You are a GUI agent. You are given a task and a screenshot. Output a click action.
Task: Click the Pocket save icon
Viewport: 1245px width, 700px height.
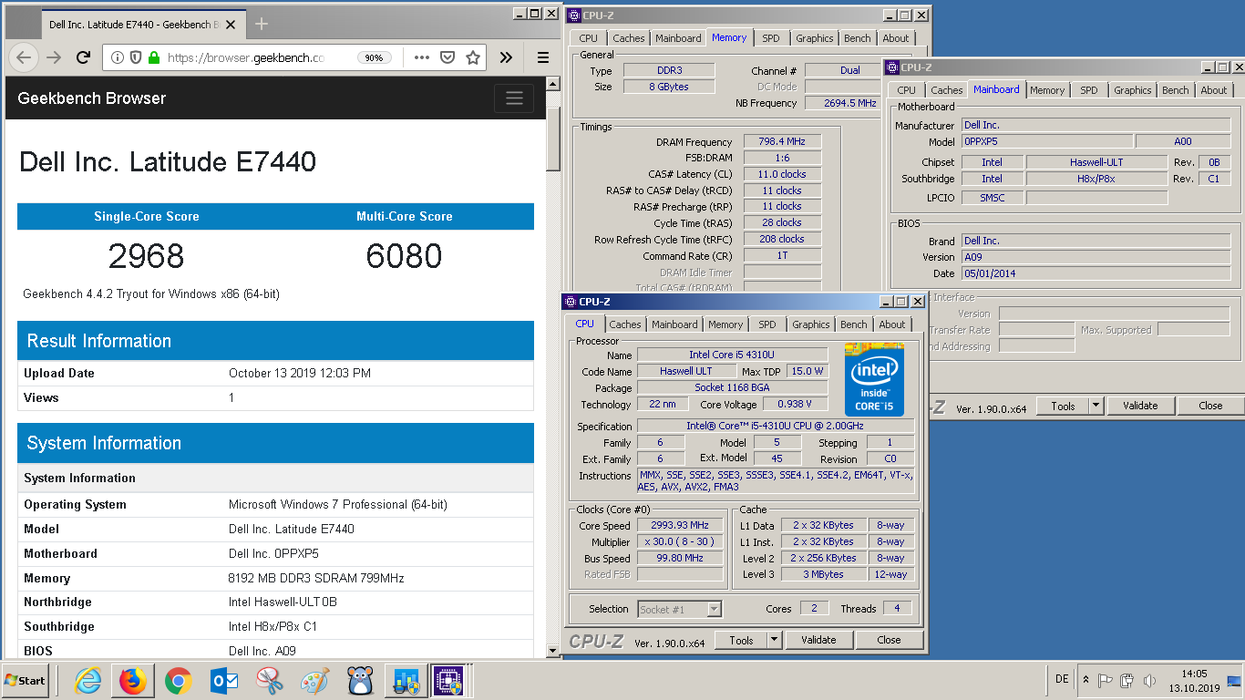pyautogui.click(x=448, y=57)
